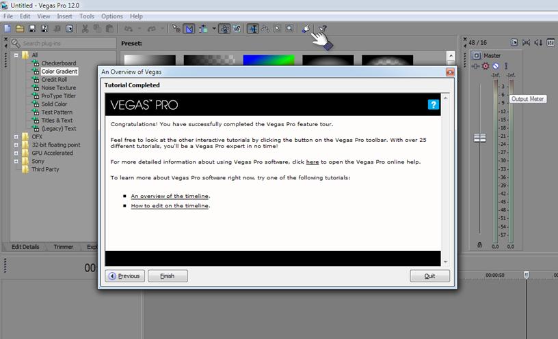Toggle the Enable Snapping toolbar icon
This screenshot has width=558, height=339.
click(x=176, y=29)
